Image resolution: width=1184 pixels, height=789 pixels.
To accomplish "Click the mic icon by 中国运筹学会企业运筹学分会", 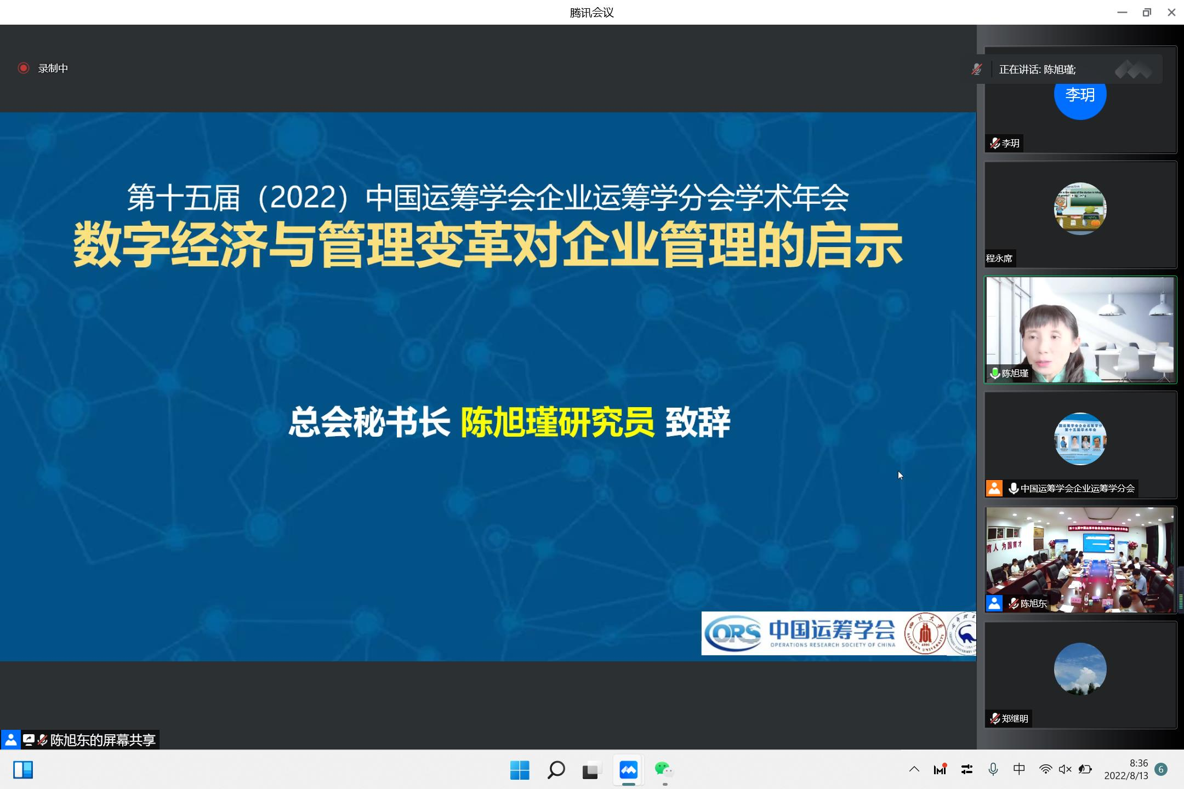I will [1013, 488].
